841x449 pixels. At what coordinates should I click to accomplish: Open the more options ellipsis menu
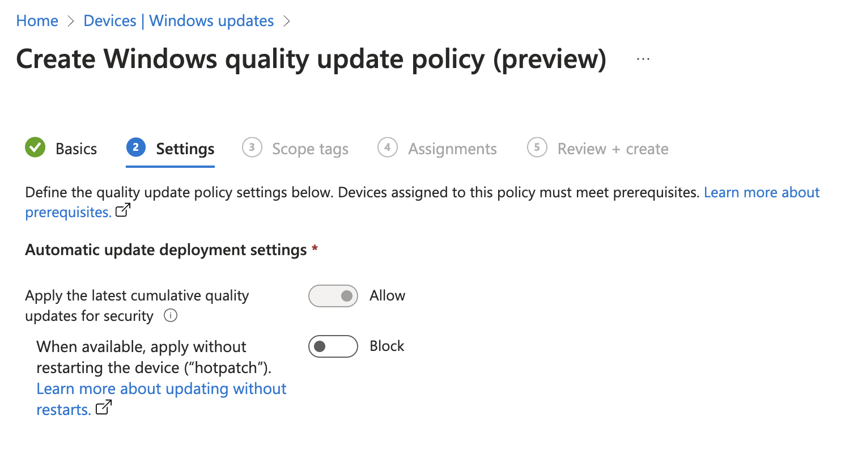click(x=643, y=60)
